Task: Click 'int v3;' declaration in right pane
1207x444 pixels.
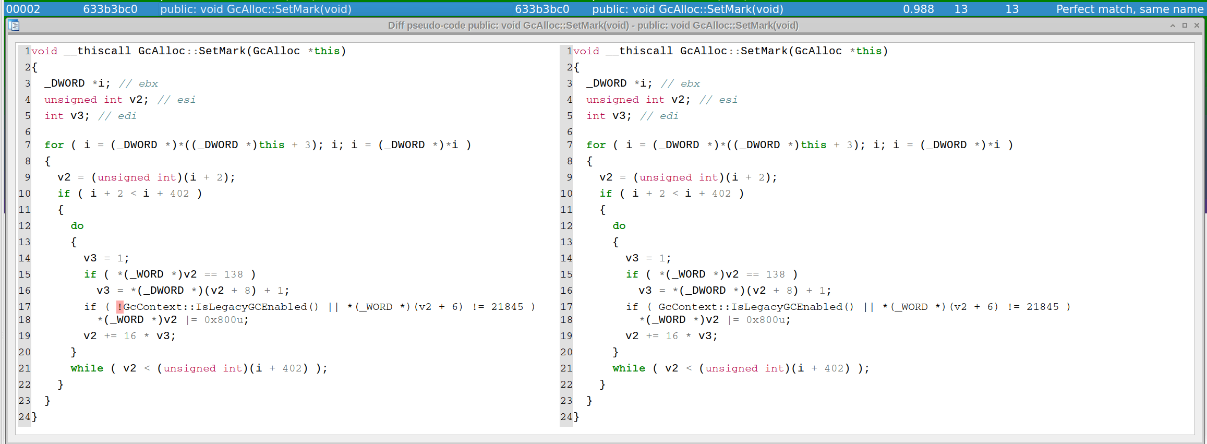Action: pos(609,116)
